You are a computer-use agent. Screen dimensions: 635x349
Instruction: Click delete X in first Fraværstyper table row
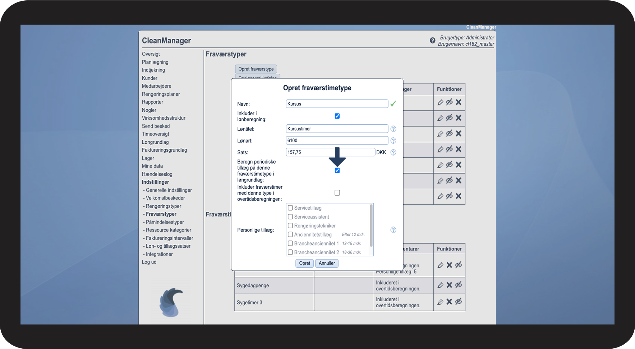(x=459, y=102)
